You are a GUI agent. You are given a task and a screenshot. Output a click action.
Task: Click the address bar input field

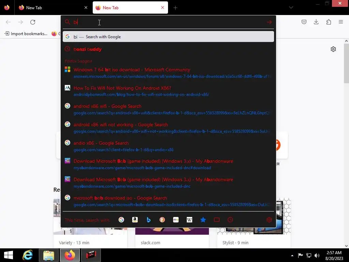[168, 22]
